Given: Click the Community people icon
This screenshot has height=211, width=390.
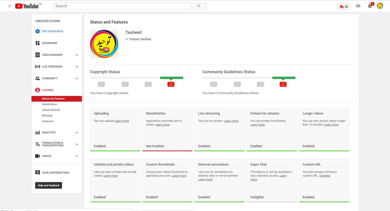Looking at the screenshot, I should [38, 78].
